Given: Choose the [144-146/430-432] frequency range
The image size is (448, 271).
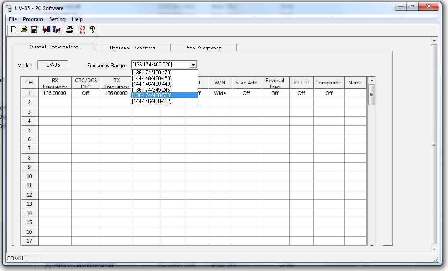Looking at the screenshot, I should pos(164,101).
